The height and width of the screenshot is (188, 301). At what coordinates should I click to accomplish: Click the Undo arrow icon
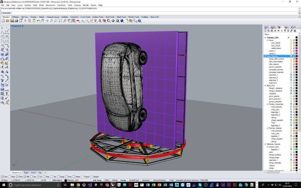coord(38,21)
